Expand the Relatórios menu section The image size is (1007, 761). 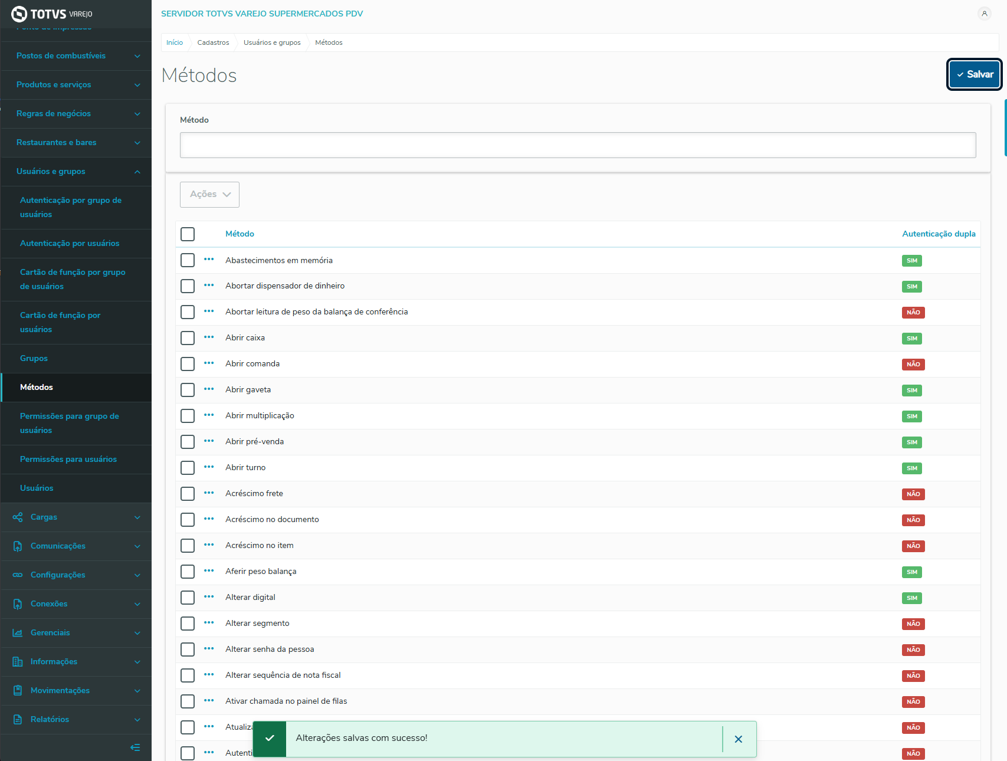[76, 720]
